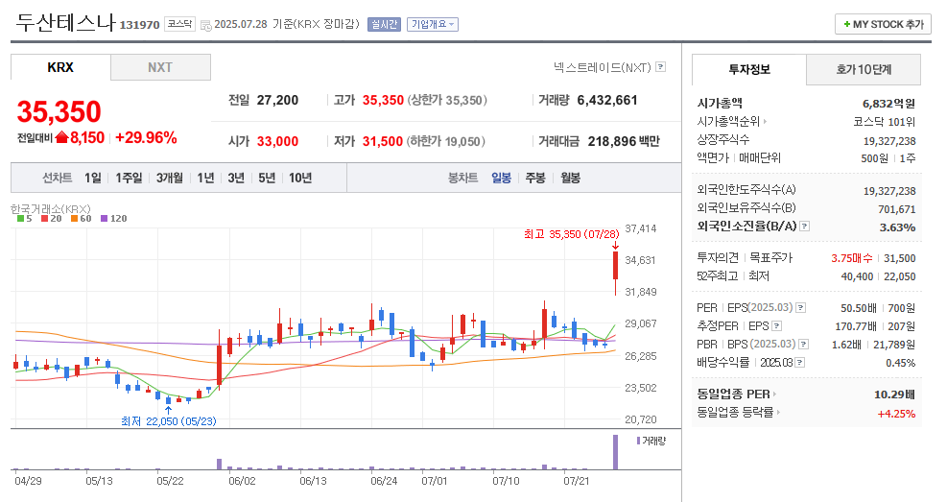Click the help icon beside PBR BPS(2025.03)
947x502 pixels.
pyautogui.click(x=804, y=345)
